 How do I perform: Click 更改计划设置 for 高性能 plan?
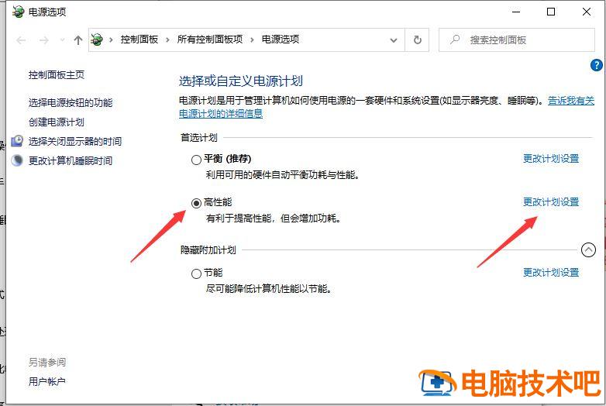(551, 202)
